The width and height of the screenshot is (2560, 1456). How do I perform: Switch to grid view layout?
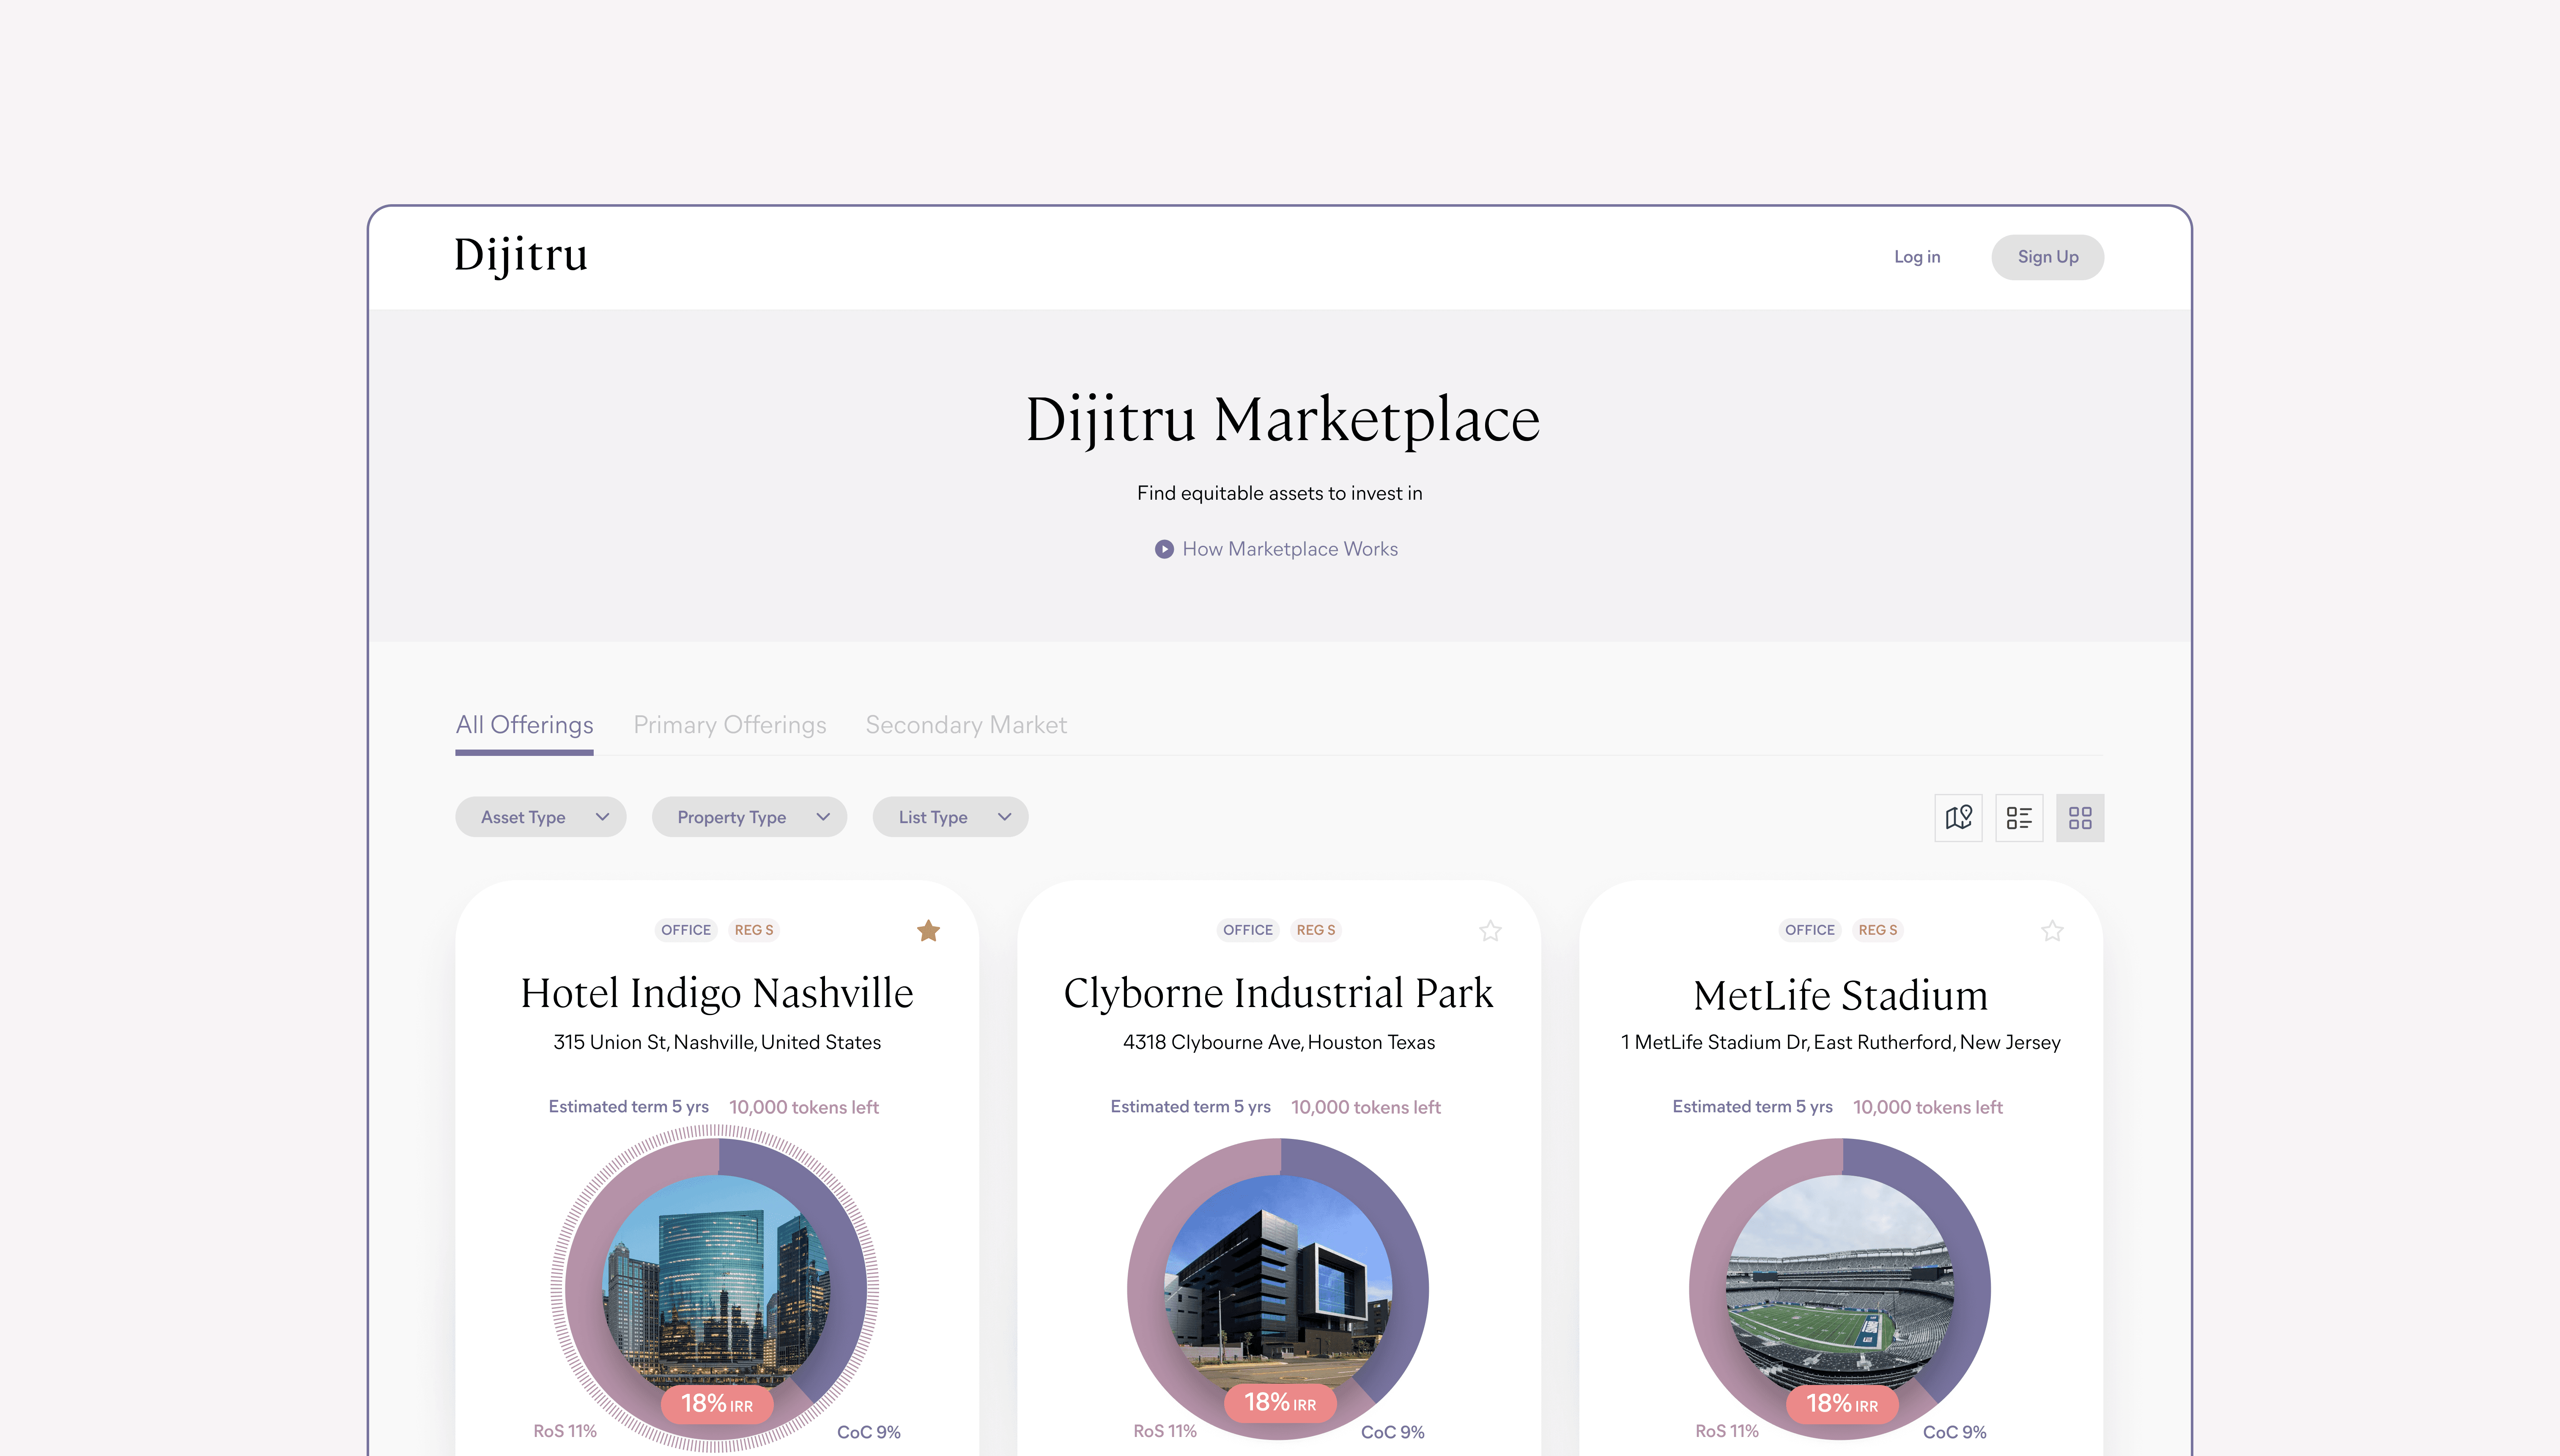tap(2080, 818)
